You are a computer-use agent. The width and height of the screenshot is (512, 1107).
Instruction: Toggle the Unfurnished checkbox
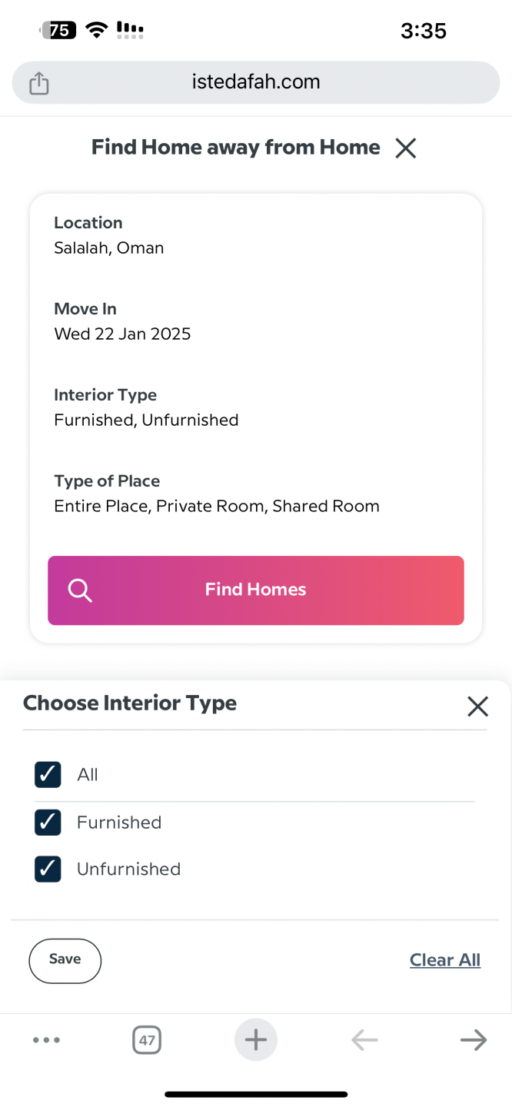48,869
